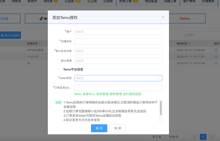The image size is (220, 141).
Task: Click into the 店铺名称 input field in dialog
Action: point(118,41)
